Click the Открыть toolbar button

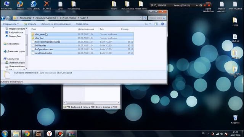click(x=30, y=24)
